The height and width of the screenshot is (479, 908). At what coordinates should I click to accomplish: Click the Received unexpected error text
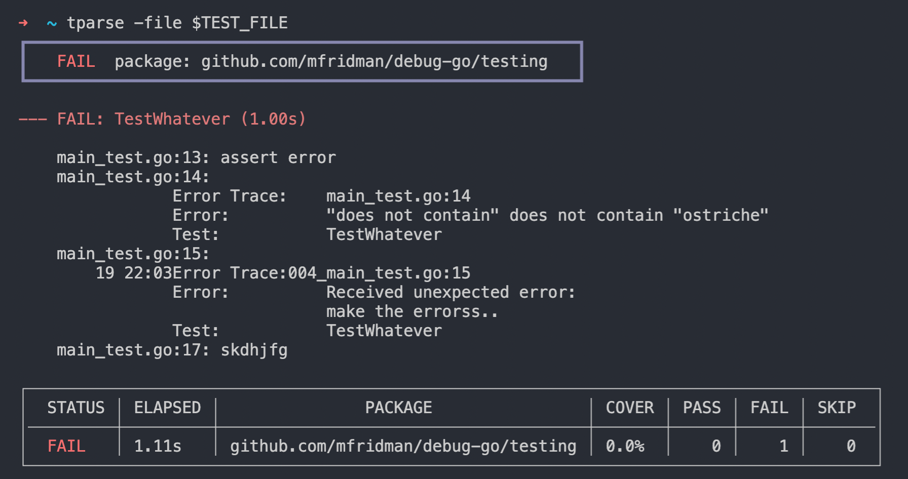450,292
